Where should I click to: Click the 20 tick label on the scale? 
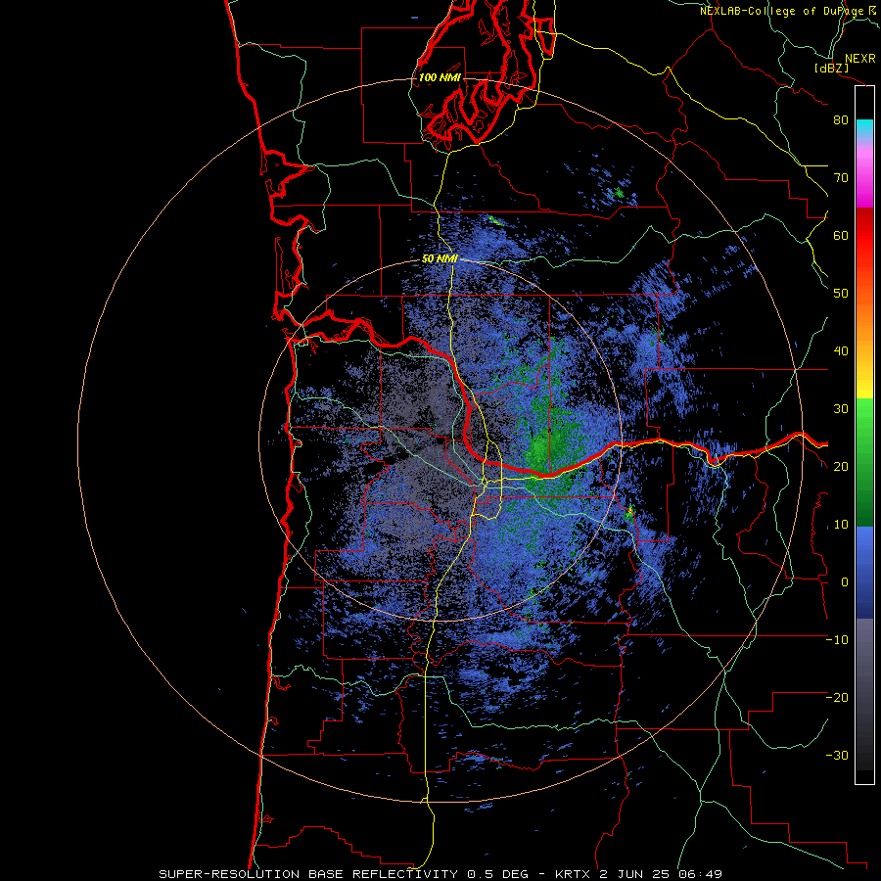pyautogui.click(x=841, y=467)
